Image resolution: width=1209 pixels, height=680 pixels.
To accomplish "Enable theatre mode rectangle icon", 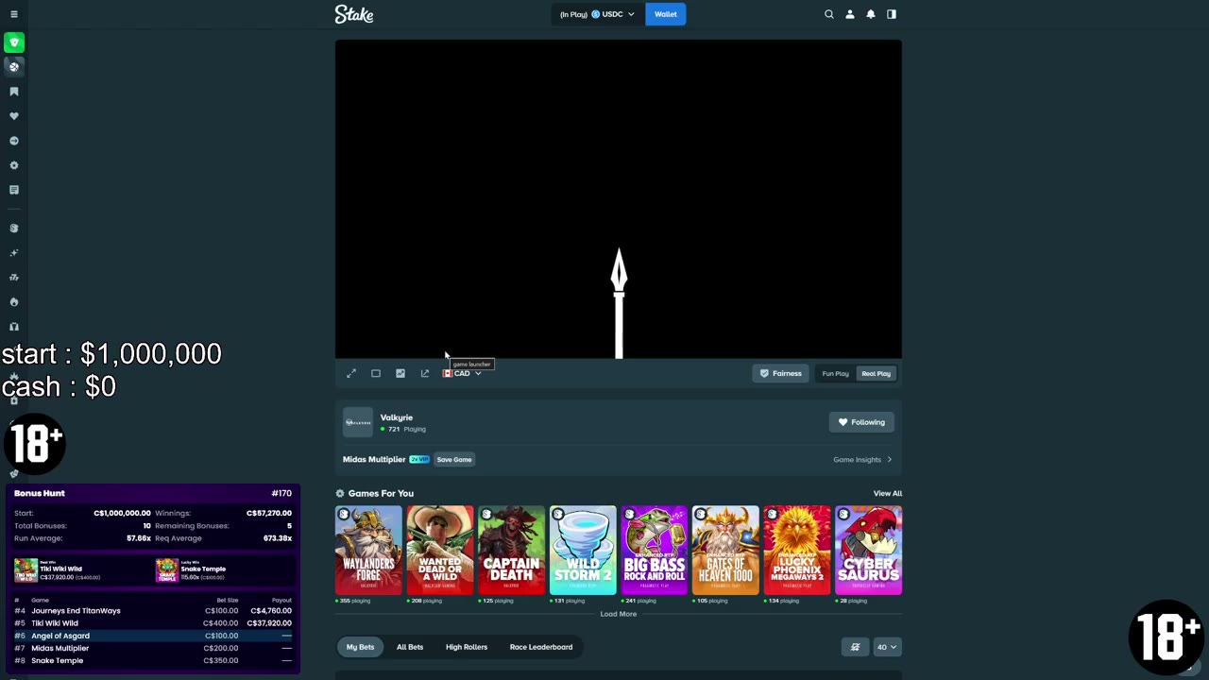I will coord(376,374).
